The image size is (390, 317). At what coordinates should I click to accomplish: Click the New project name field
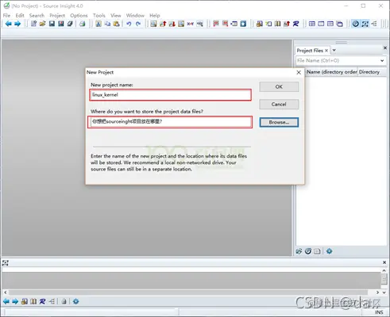(x=171, y=95)
